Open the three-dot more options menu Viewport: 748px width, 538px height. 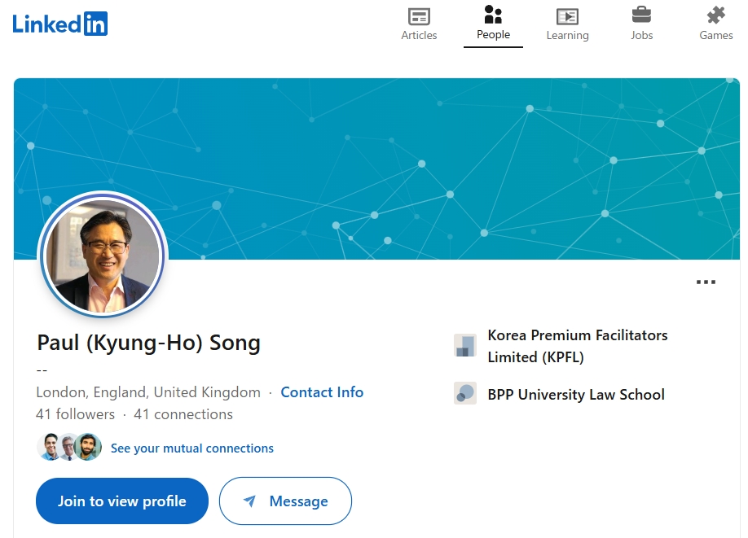(x=706, y=282)
